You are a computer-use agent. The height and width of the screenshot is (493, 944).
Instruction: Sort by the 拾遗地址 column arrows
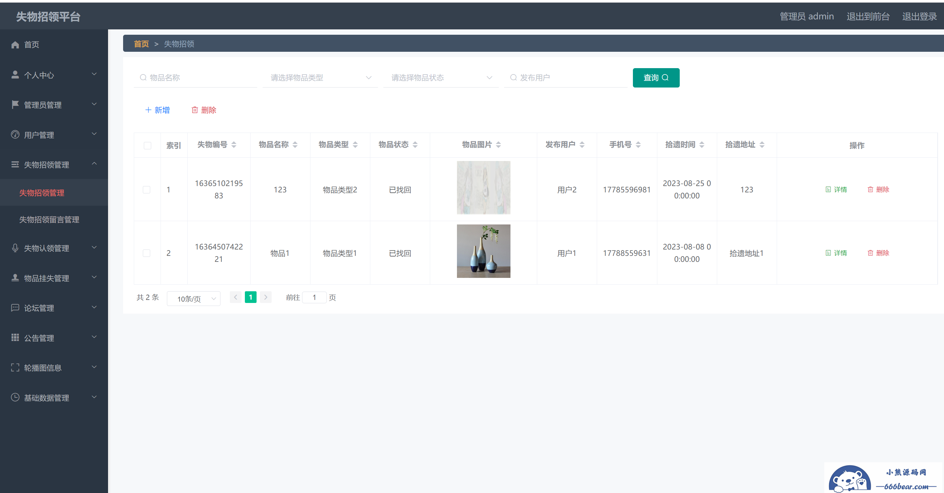click(x=762, y=145)
